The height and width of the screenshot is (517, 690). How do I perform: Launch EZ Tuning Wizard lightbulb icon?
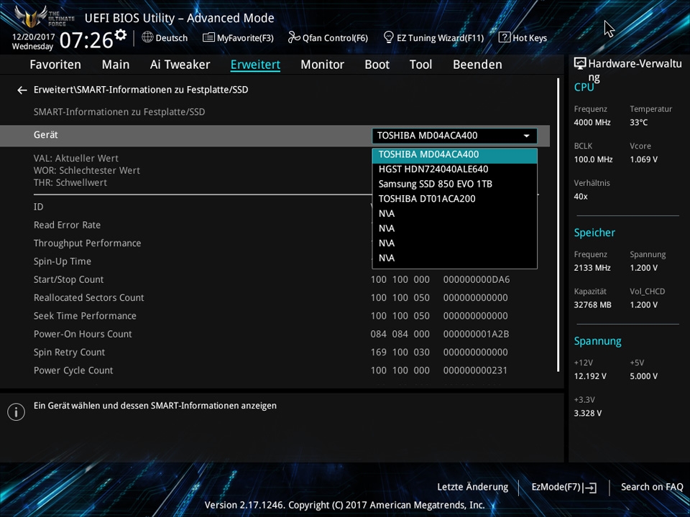pyautogui.click(x=389, y=37)
